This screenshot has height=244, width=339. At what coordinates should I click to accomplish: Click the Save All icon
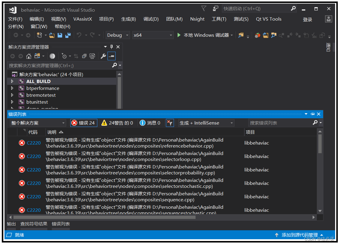click(x=68, y=35)
